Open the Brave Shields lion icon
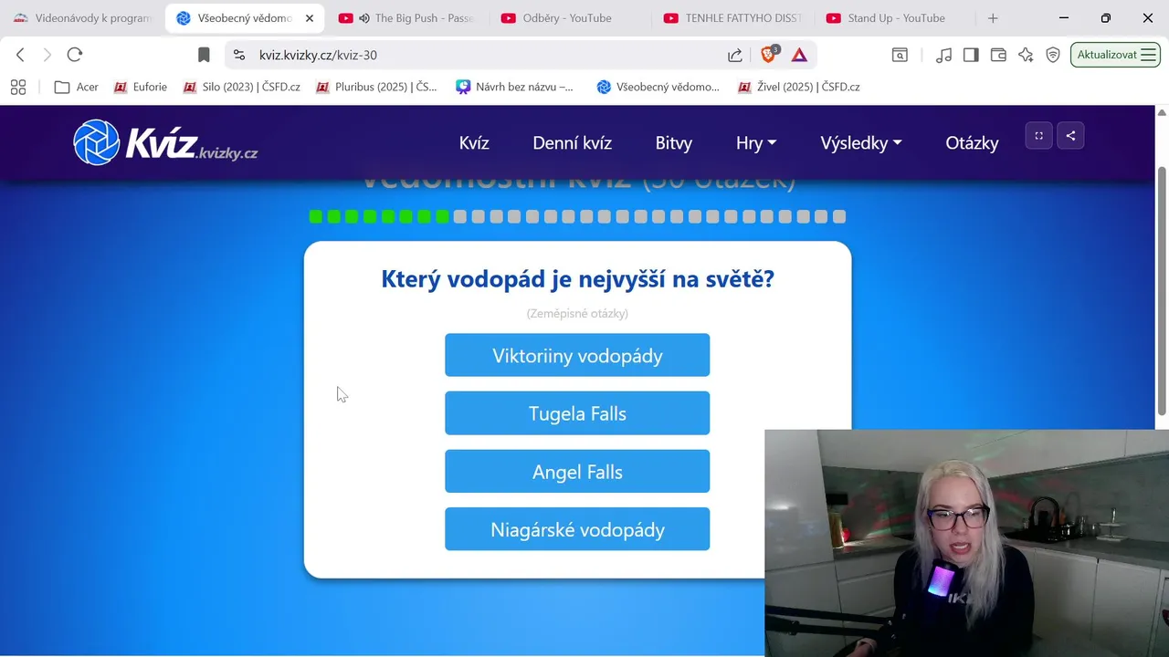Viewport: 1169px width, 657px height. [770, 54]
